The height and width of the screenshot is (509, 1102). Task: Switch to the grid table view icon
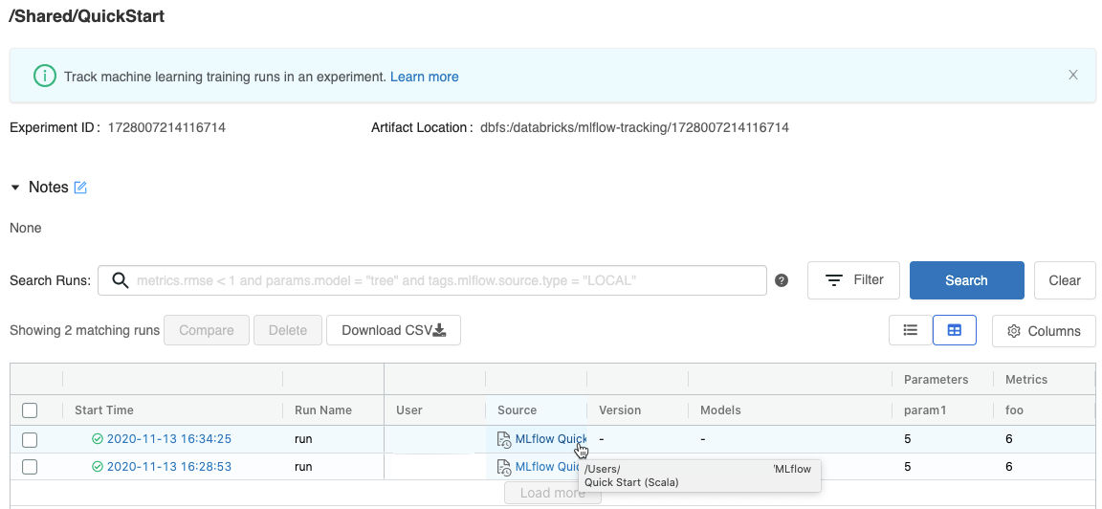[x=954, y=330]
